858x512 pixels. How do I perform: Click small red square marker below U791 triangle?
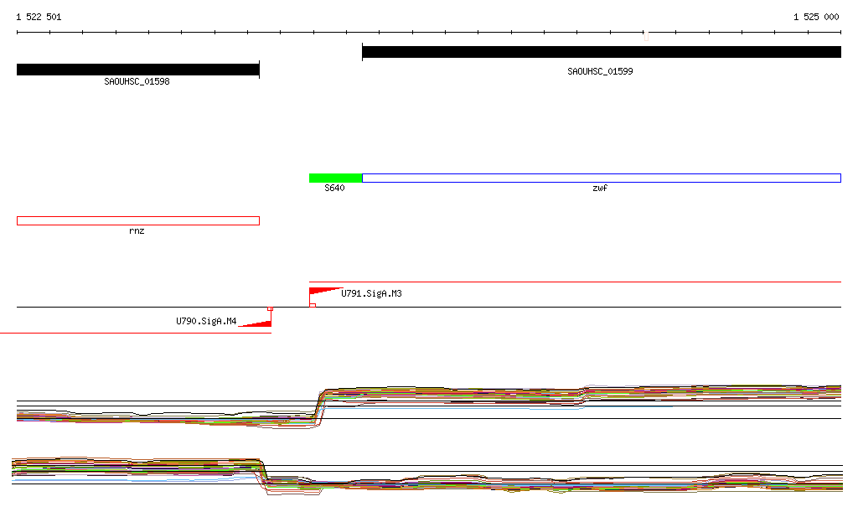pos(313,305)
